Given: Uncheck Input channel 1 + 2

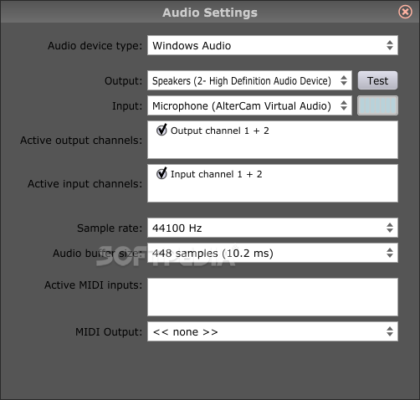Looking at the screenshot, I should tap(161, 173).
